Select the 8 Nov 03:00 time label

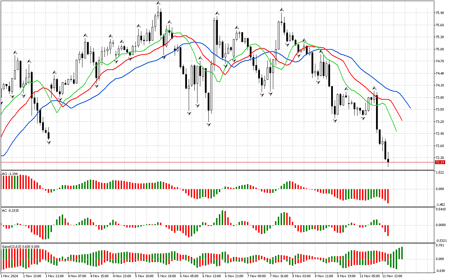click(301, 276)
